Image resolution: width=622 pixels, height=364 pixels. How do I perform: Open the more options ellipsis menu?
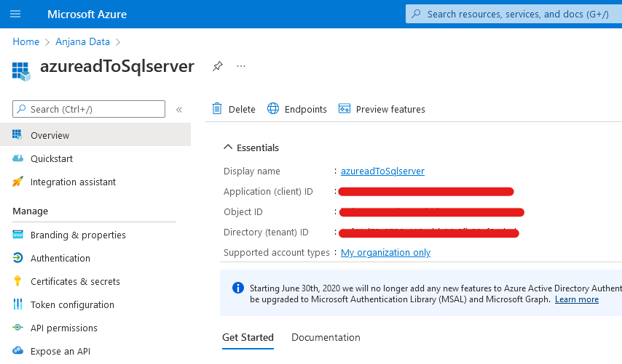[241, 66]
